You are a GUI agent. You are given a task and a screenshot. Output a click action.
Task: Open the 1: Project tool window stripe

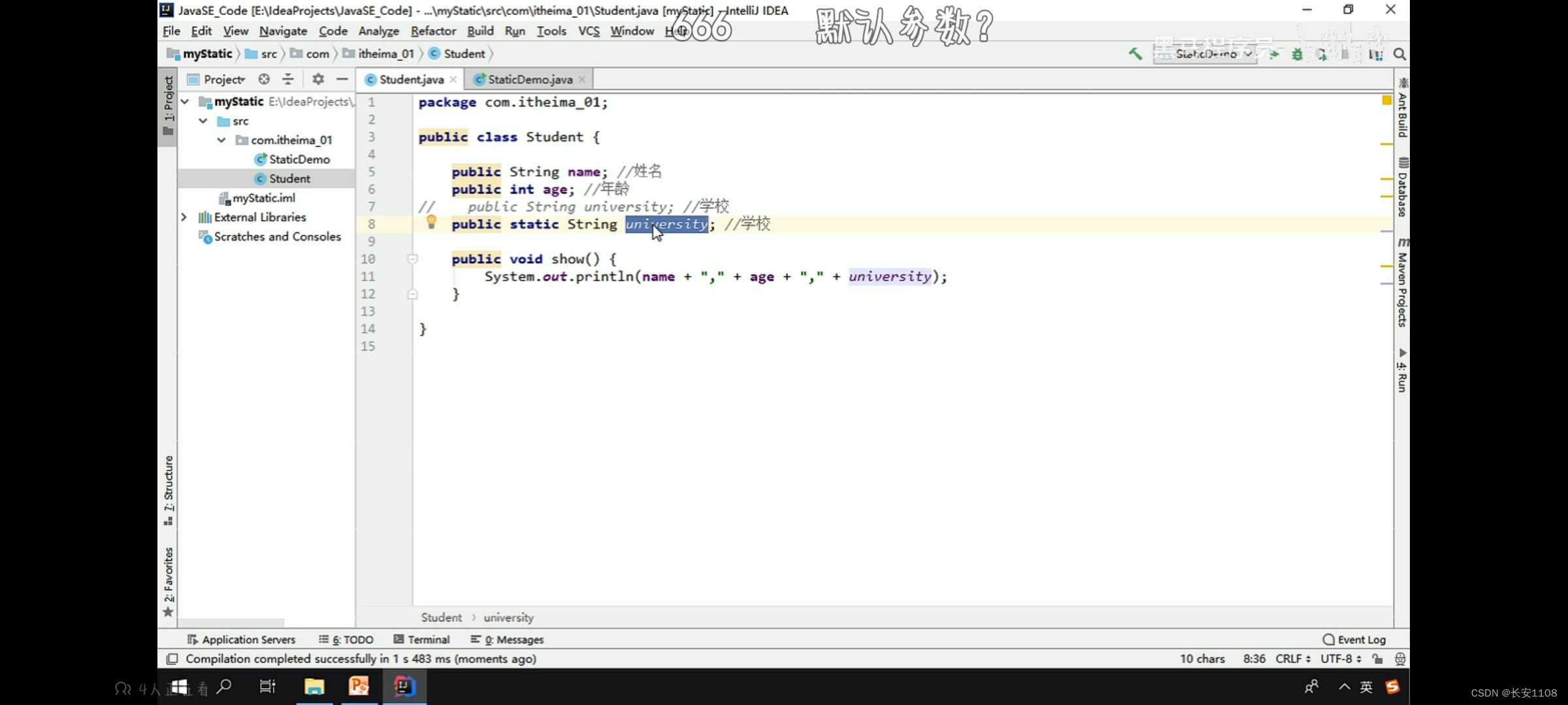point(168,106)
